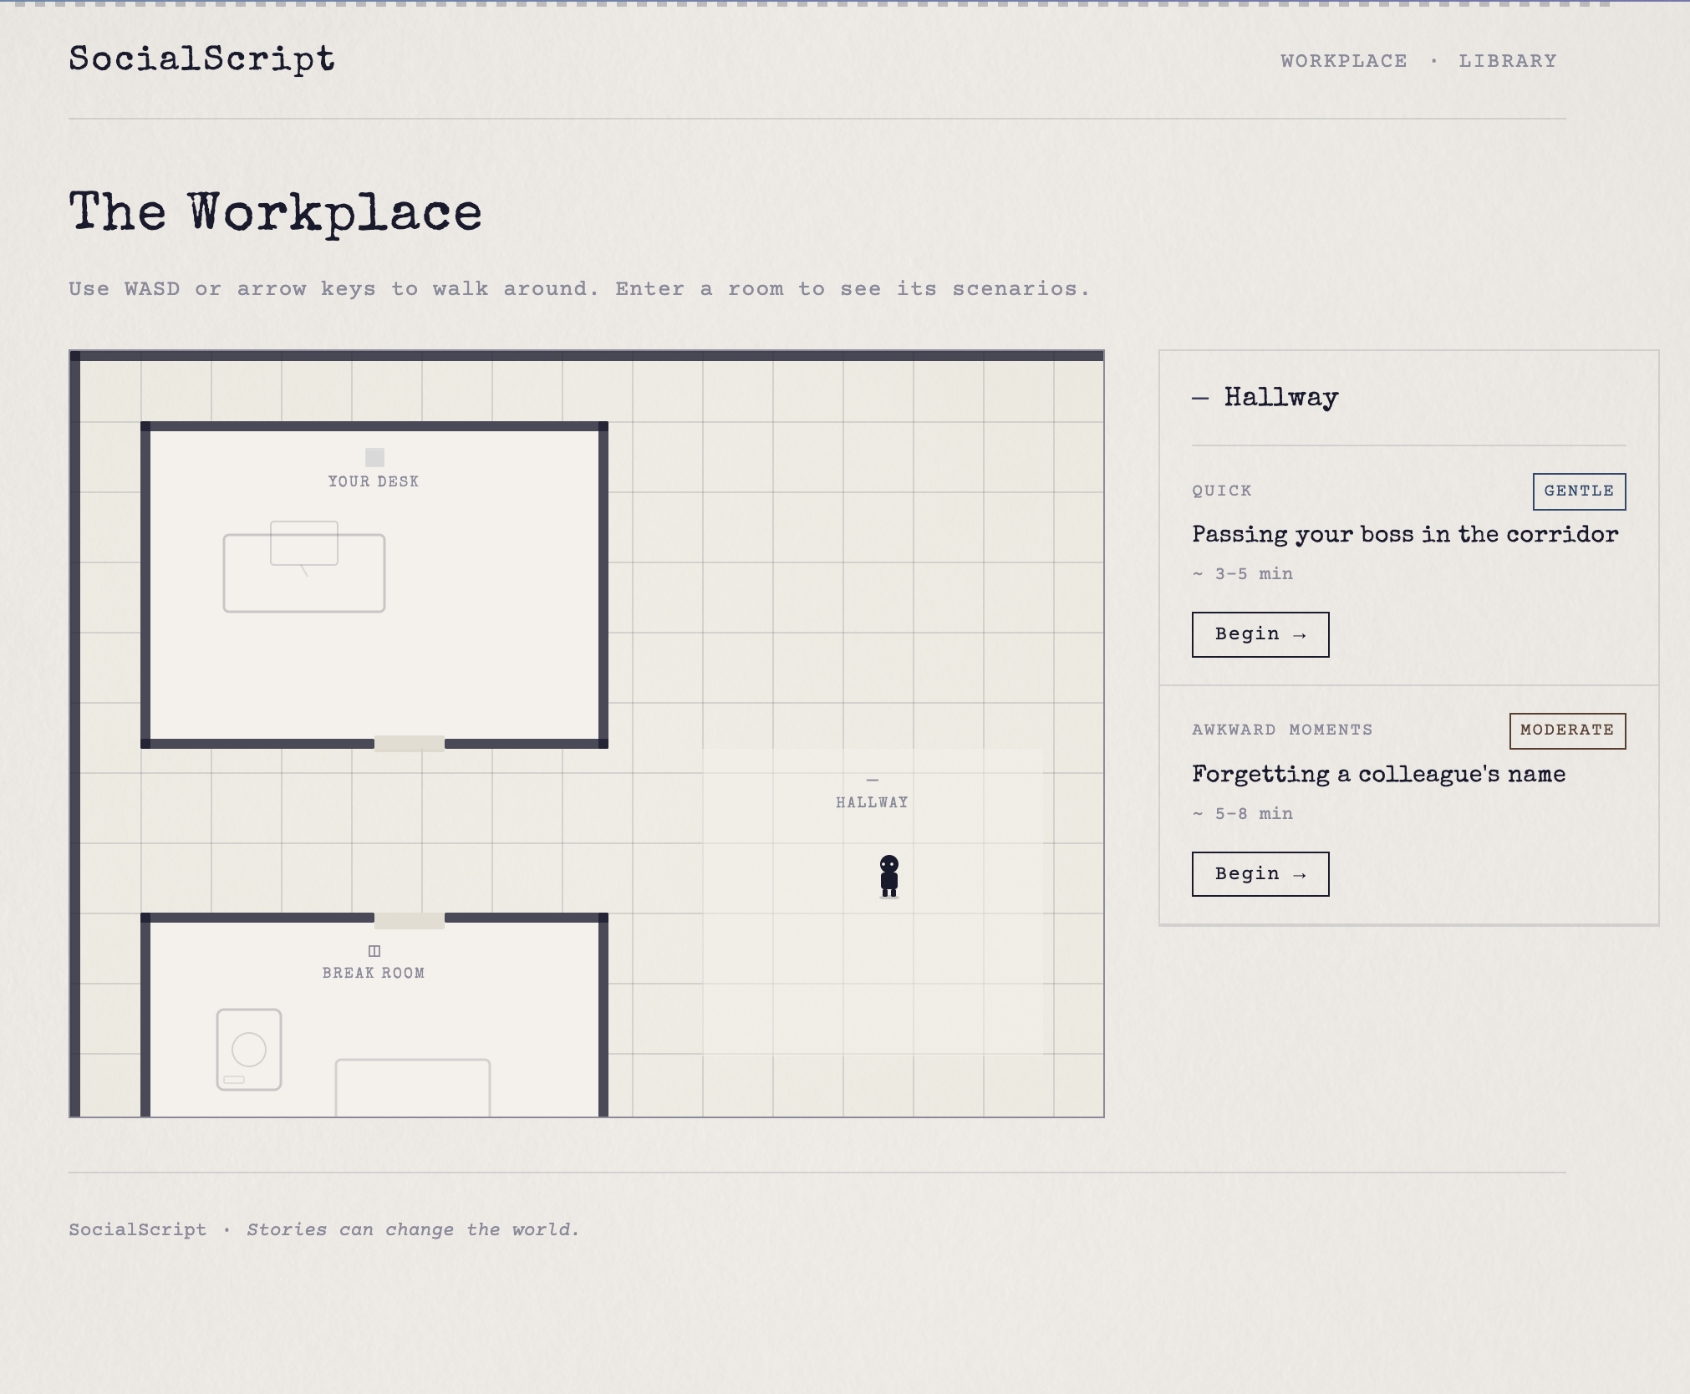Begin Passing your boss scenario

coord(1260,634)
